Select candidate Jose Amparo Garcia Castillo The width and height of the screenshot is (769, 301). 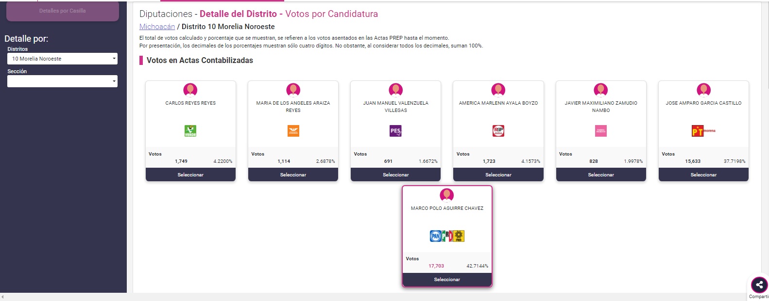coord(703,174)
